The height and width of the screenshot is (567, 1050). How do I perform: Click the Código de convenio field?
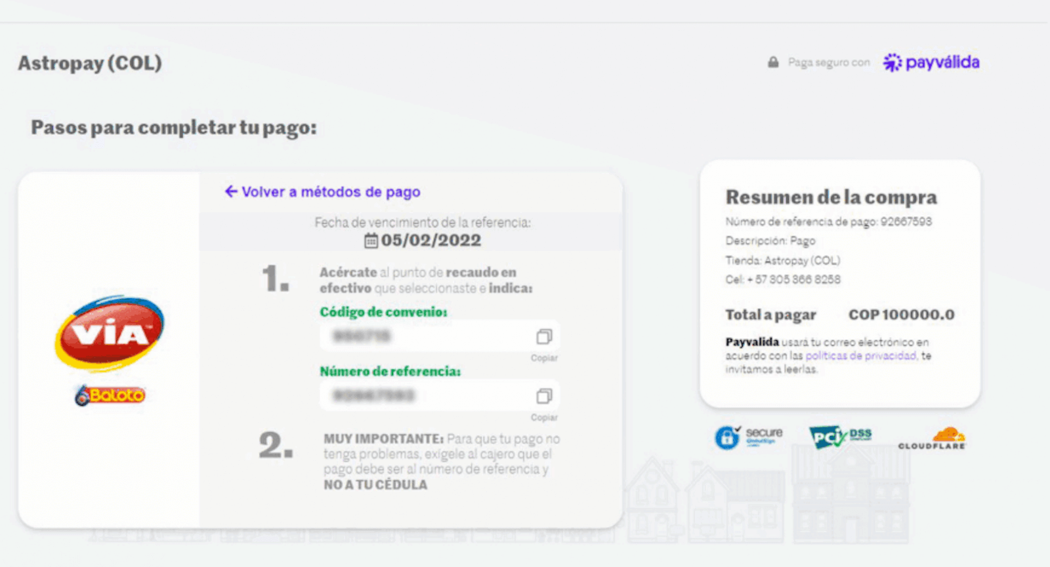coord(440,336)
